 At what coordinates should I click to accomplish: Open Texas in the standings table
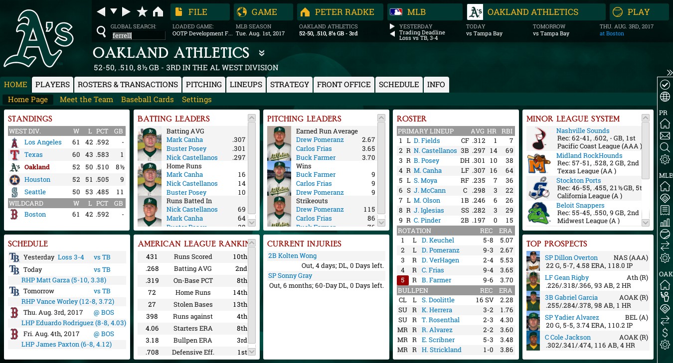pyautogui.click(x=34, y=154)
